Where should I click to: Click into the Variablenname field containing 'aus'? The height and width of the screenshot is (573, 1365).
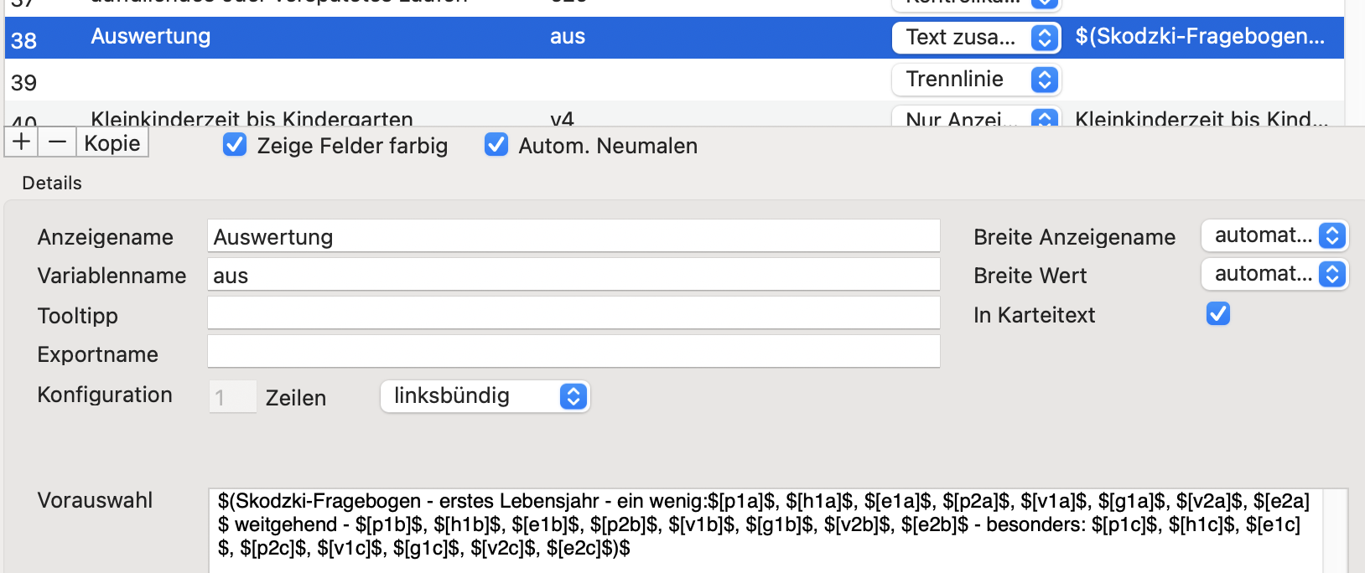[x=574, y=275]
